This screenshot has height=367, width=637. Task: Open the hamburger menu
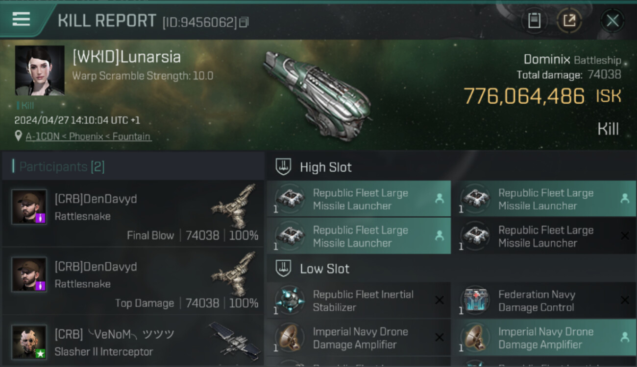click(x=21, y=20)
